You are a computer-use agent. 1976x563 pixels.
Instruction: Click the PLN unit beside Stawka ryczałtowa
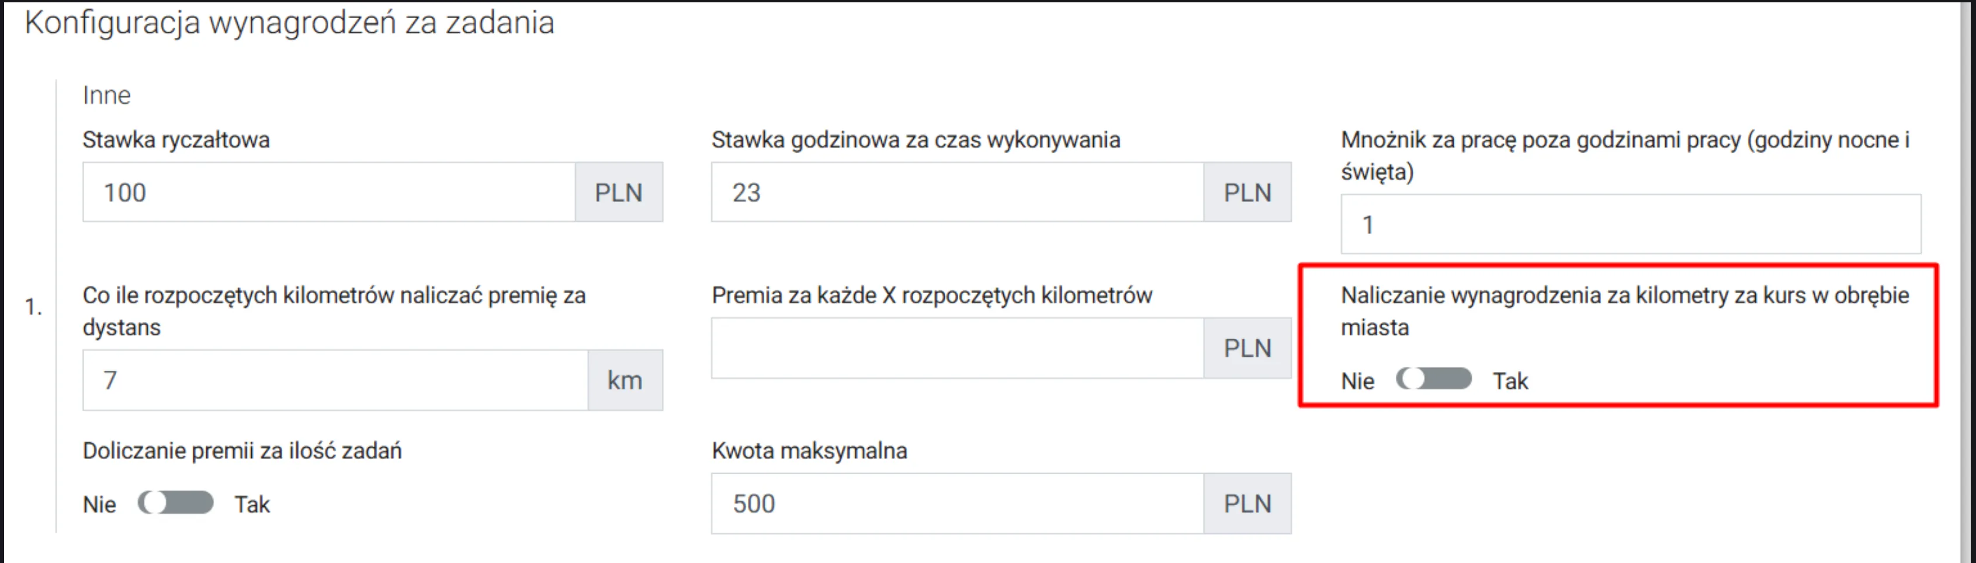coord(618,193)
